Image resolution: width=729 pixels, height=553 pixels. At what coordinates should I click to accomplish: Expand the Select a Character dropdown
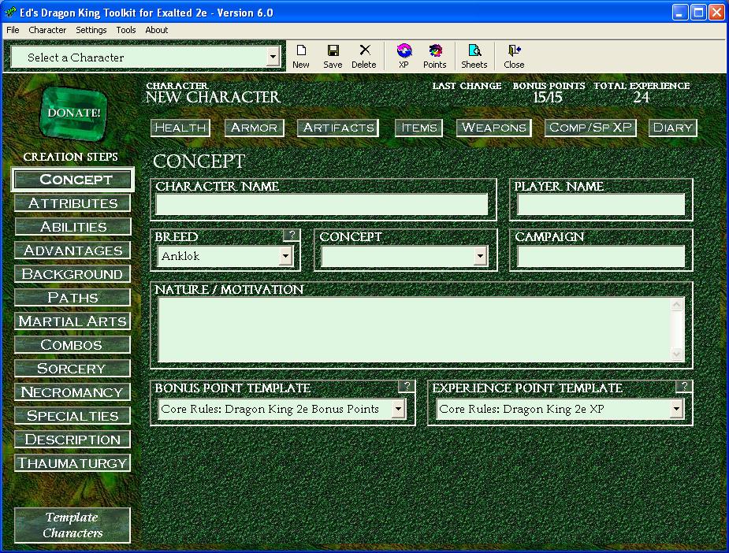coord(273,58)
